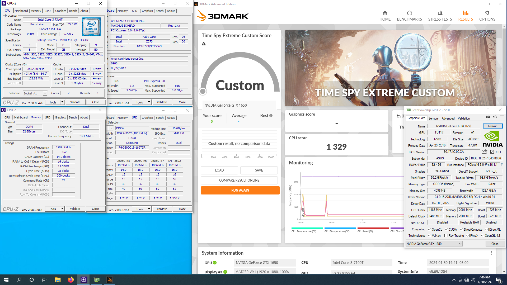The height and width of the screenshot is (285, 507).
Task: Click GPU name field NVIDIA GeForce GTX 1650 in GPU-Z
Action: click(453, 126)
